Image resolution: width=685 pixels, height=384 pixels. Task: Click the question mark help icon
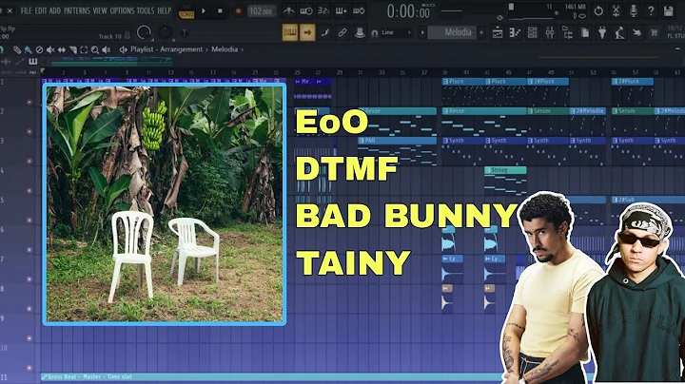651,10
